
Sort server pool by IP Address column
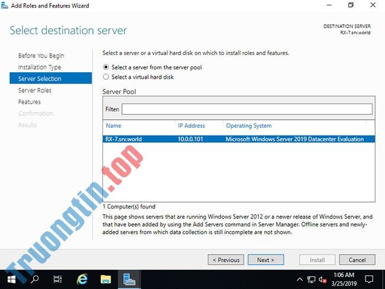coord(191,126)
